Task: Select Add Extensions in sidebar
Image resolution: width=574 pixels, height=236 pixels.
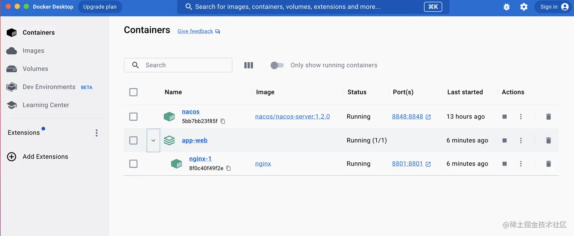Action: point(45,157)
